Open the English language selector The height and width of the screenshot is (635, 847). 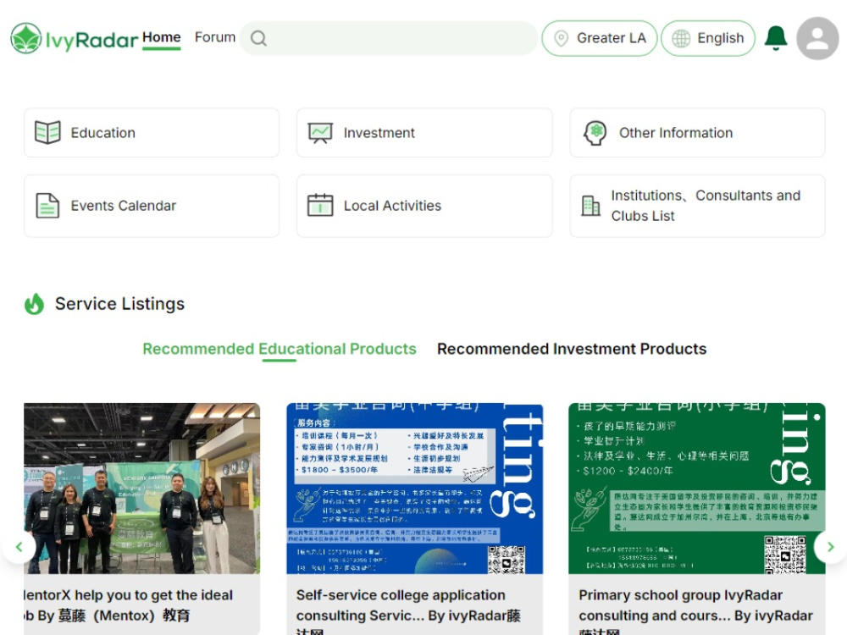click(x=707, y=38)
